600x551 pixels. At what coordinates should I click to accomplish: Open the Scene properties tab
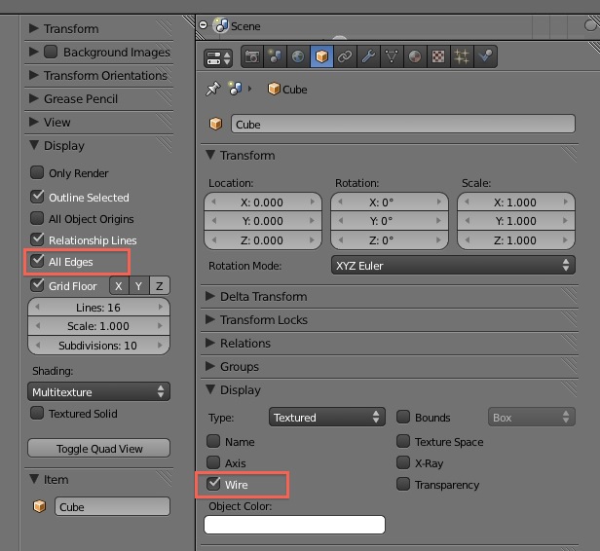point(275,56)
